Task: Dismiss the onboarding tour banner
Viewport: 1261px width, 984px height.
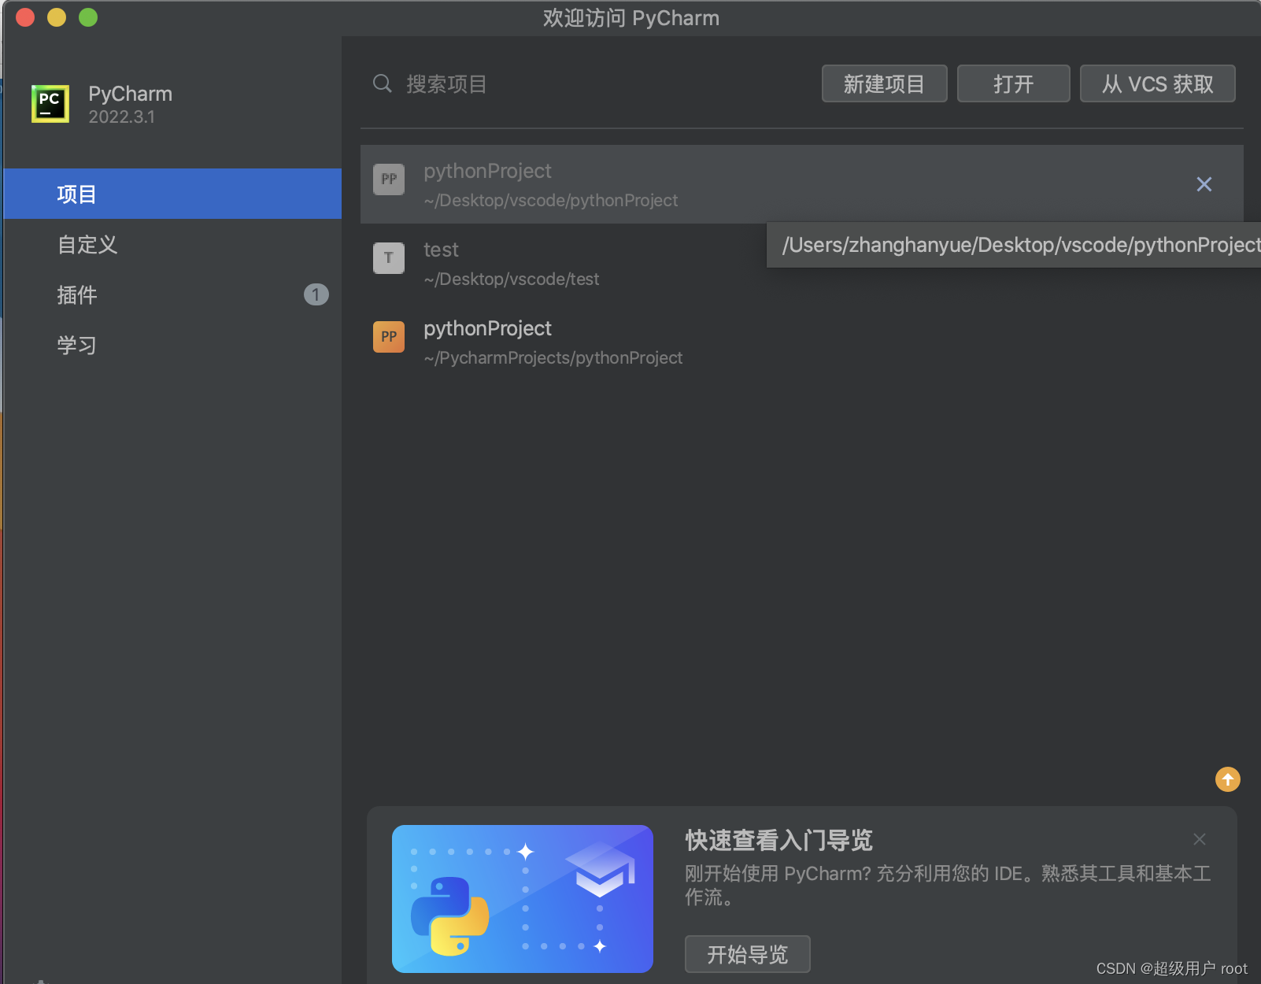Action: pyautogui.click(x=1200, y=840)
